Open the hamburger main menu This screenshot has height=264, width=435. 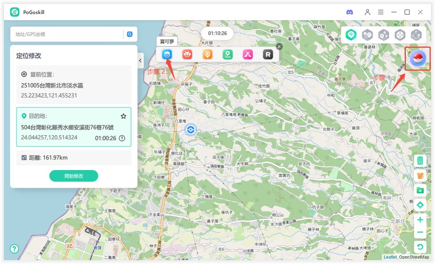[x=381, y=12]
